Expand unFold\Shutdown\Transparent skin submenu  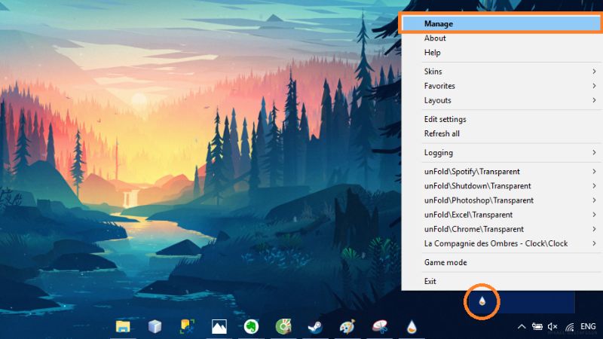coord(501,186)
